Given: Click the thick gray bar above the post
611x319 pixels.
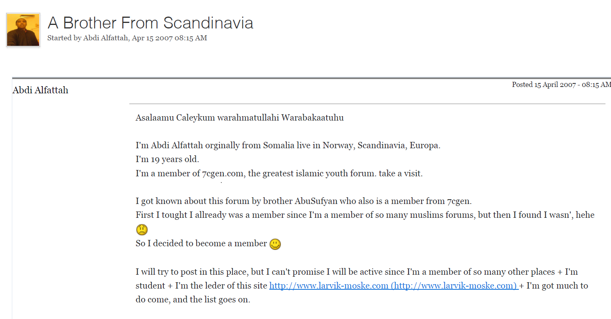Looking at the screenshot, I should click(x=311, y=78).
